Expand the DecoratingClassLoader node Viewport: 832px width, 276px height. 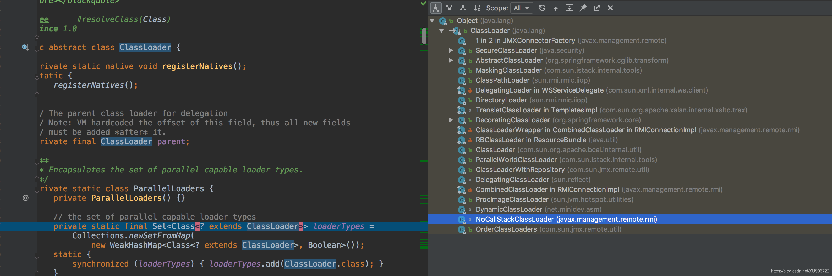point(451,120)
